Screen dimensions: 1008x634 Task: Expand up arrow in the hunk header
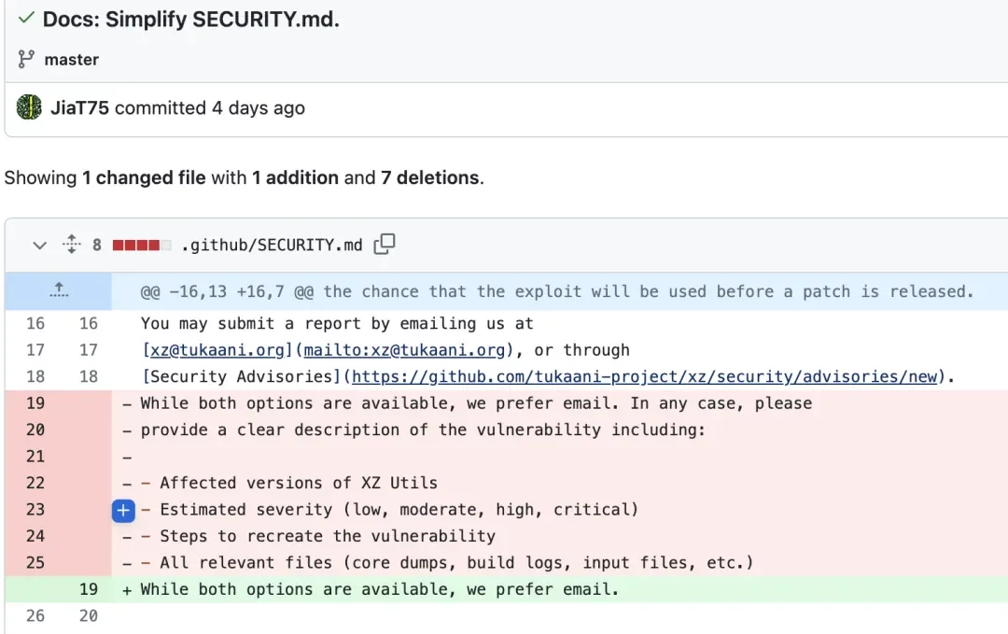click(x=59, y=290)
